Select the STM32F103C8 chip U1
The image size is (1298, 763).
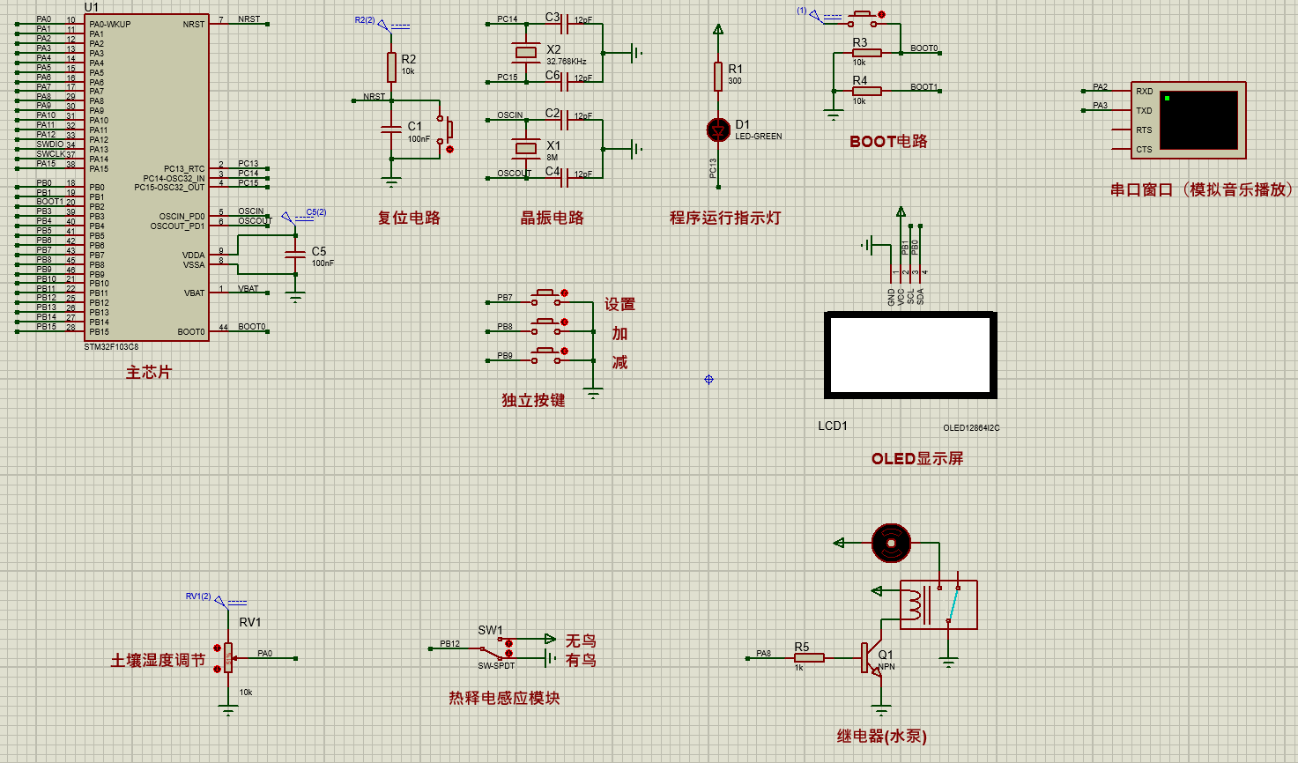(146, 177)
